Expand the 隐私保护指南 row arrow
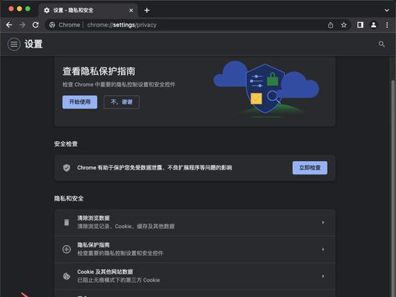 tap(323, 249)
